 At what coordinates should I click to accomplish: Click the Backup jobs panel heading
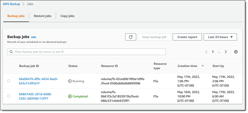[18, 37]
